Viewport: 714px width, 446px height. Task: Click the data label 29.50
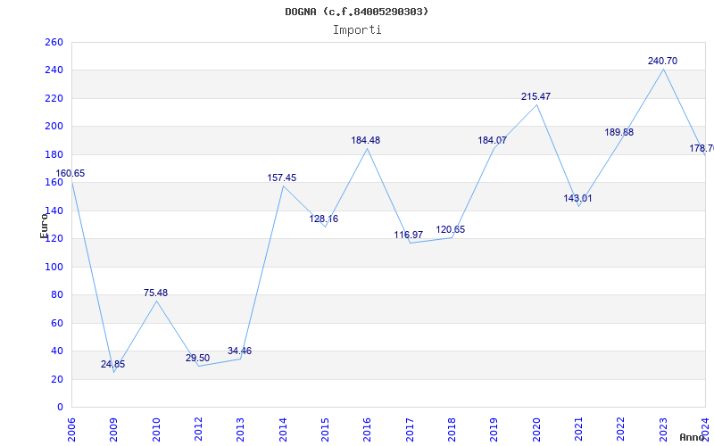click(197, 358)
